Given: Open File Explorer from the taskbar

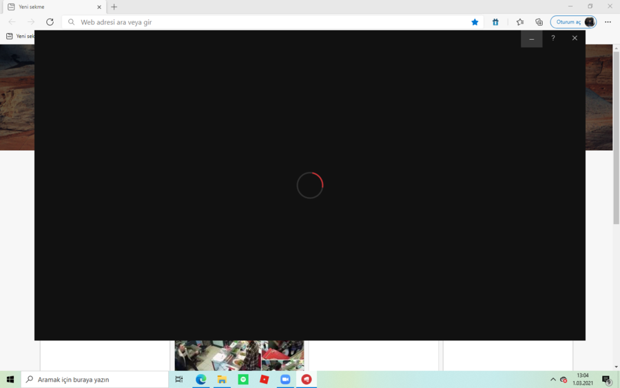Looking at the screenshot, I should (x=222, y=379).
